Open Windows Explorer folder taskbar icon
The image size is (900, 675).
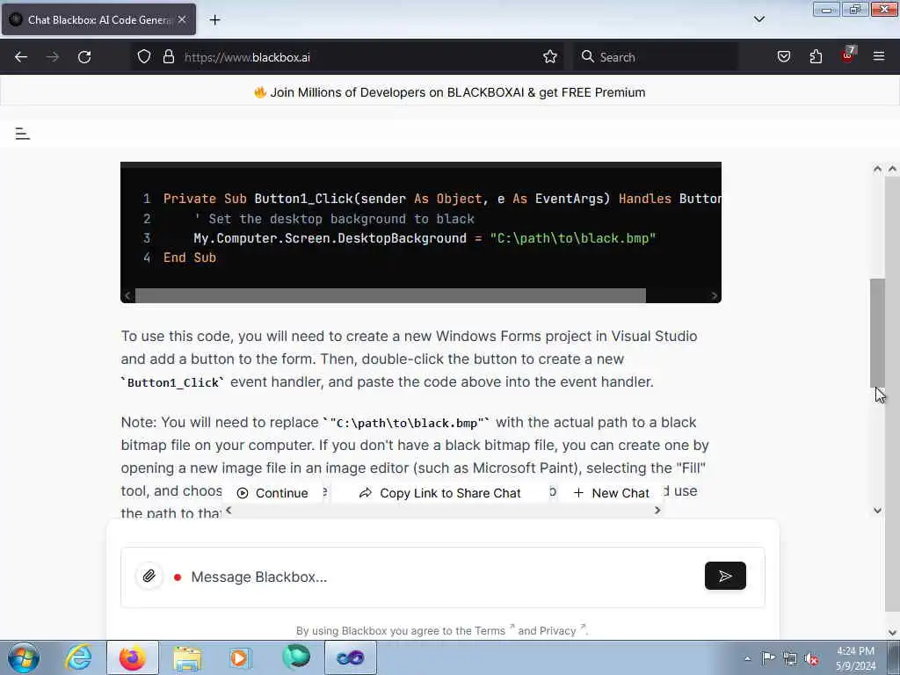pos(187,657)
